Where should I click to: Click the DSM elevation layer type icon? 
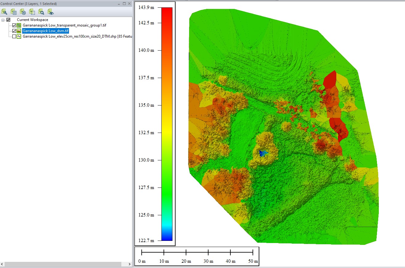click(19, 31)
